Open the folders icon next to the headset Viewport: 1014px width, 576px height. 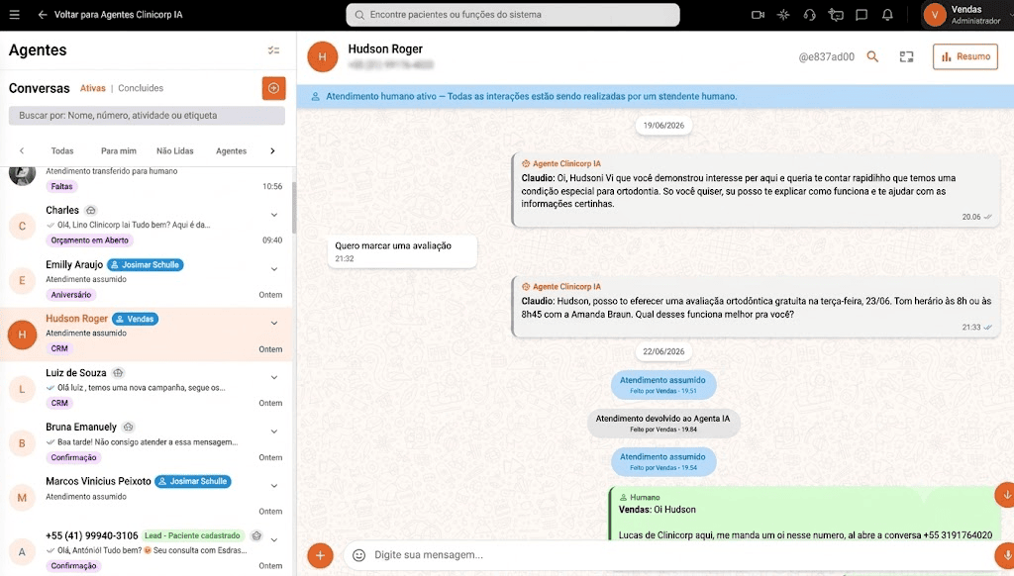836,14
